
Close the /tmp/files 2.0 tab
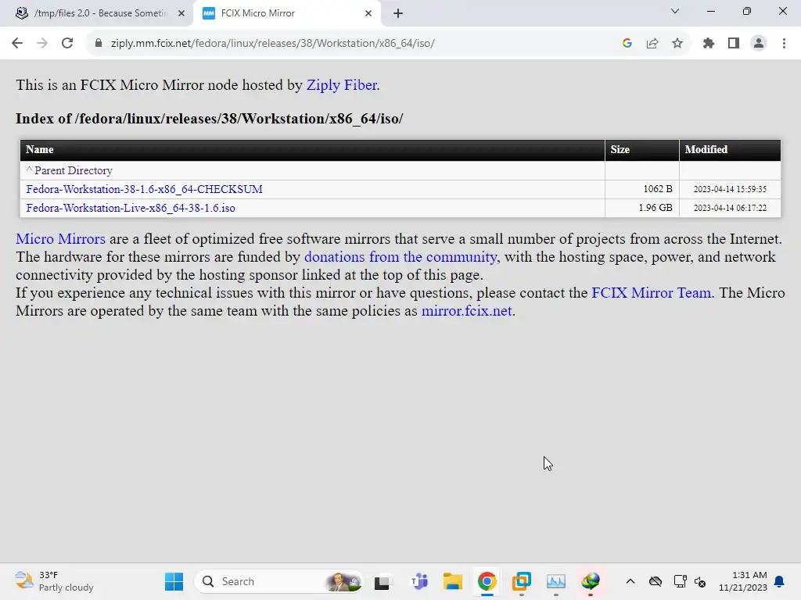click(x=181, y=13)
